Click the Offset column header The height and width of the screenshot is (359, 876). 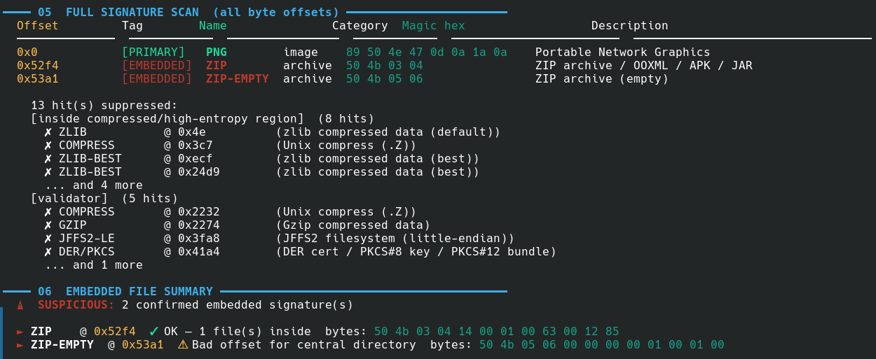[38, 26]
